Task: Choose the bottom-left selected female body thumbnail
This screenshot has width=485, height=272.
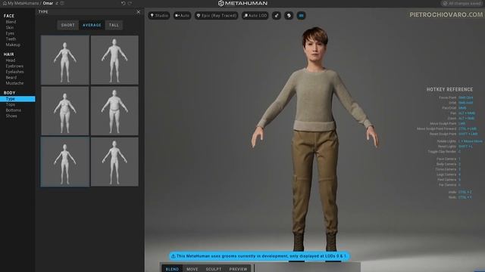Action: click(x=65, y=162)
